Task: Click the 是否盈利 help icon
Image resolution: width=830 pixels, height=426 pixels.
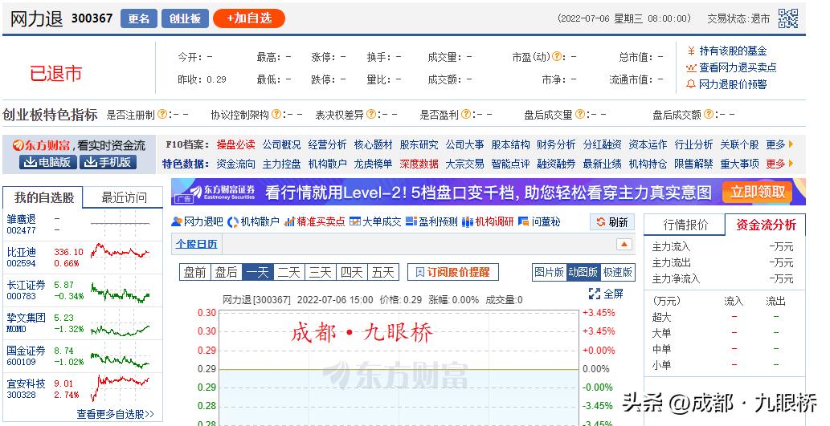Action: click(466, 114)
